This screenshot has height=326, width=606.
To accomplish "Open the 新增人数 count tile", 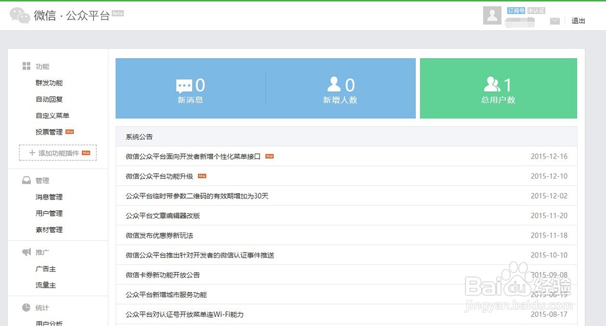I will tap(341, 88).
